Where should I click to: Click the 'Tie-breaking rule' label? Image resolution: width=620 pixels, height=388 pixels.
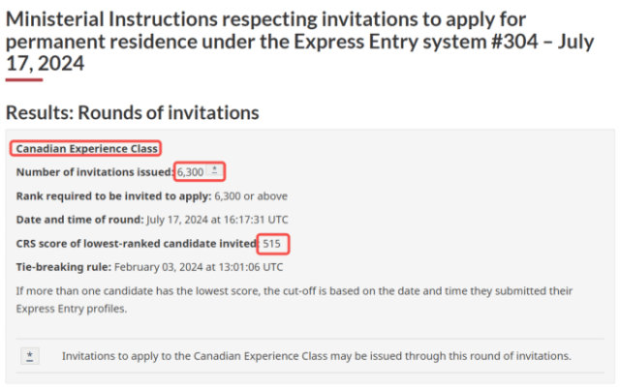(64, 267)
